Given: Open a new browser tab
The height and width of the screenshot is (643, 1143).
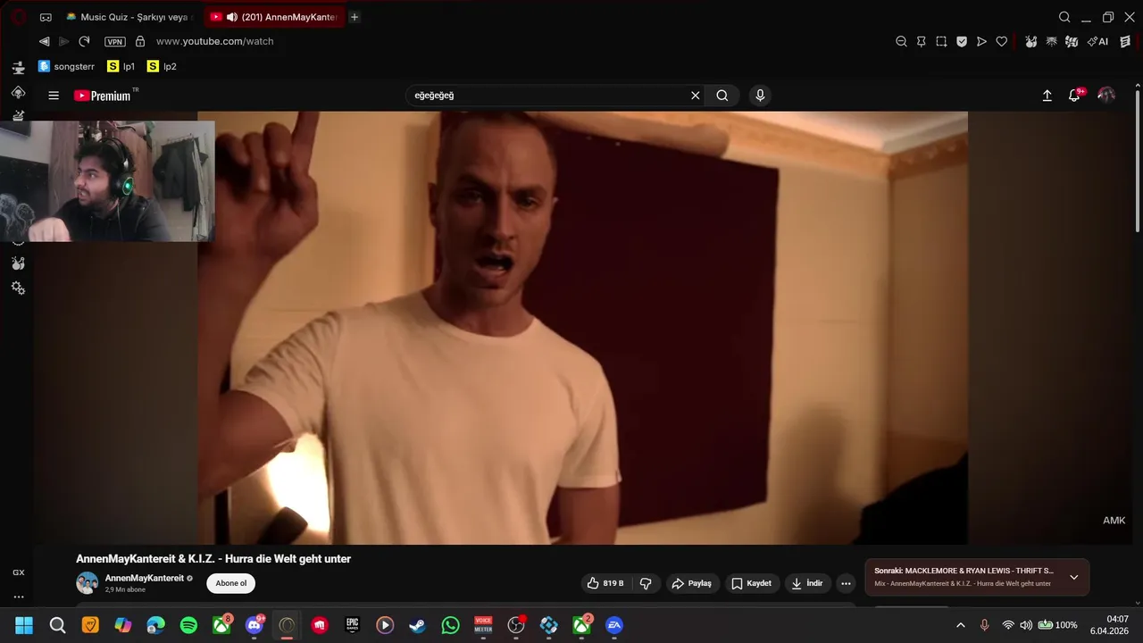Looking at the screenshot, I should coord(355,17).
